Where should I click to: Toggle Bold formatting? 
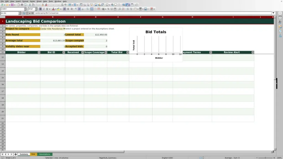[x=40, y=9]
